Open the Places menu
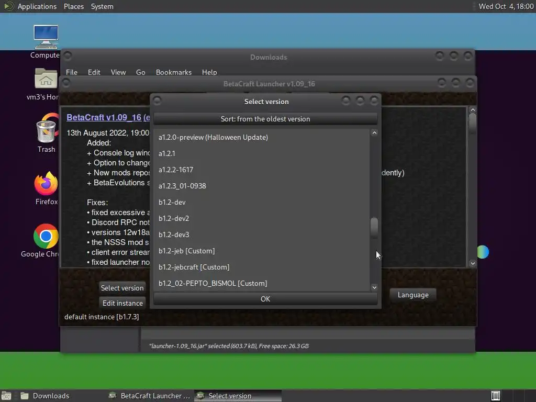The height and width of the screenshot is (402, 536). coord(73,6)
